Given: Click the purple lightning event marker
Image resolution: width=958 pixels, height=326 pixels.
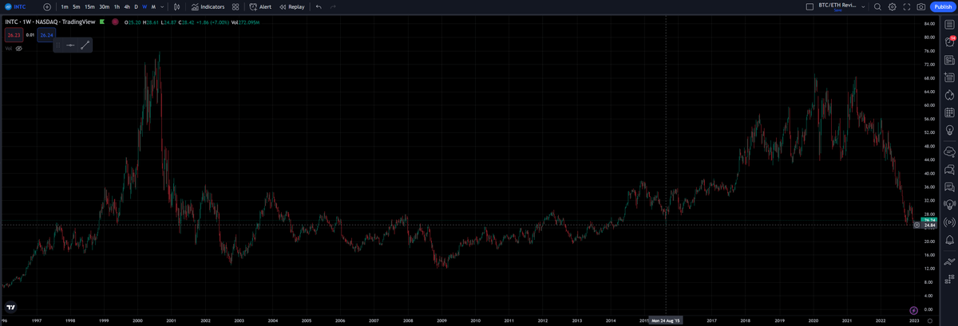Looking at the screenshot, I should 913,309.
